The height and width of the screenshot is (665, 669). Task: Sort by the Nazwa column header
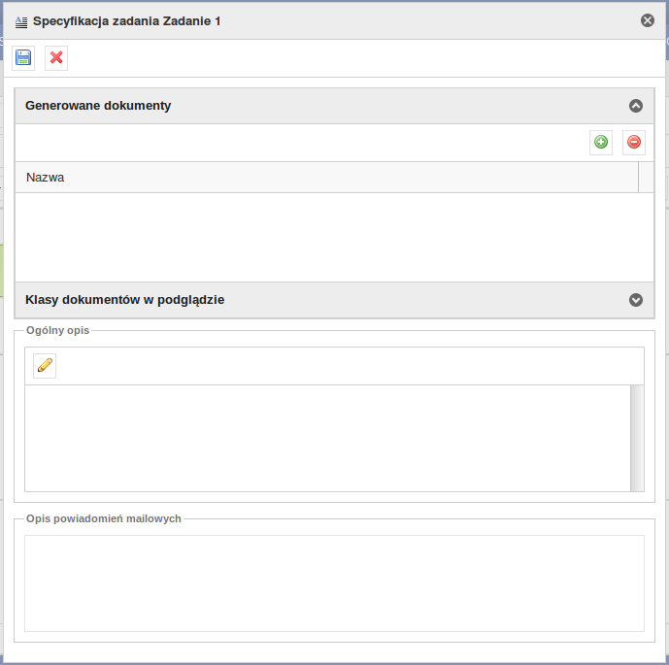[327, 178]
